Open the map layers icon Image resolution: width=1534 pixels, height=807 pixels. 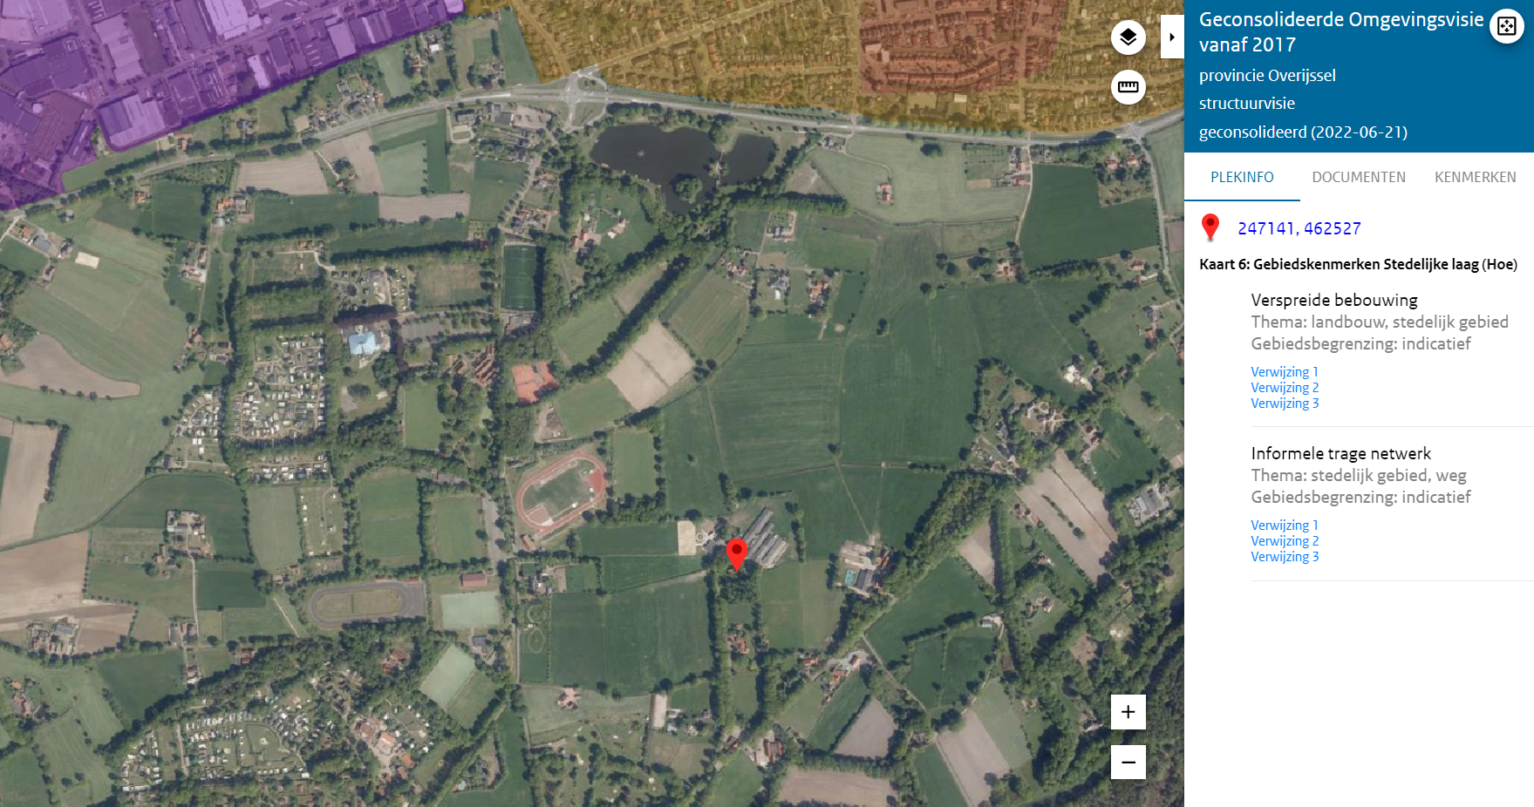(x=1128, y=37)
